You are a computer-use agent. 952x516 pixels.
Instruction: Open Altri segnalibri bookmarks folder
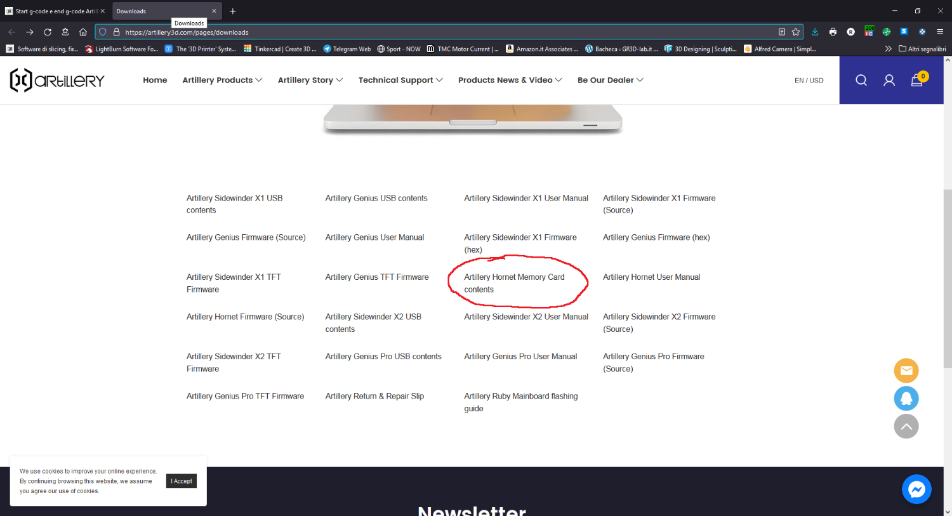[x=922, y=49]
